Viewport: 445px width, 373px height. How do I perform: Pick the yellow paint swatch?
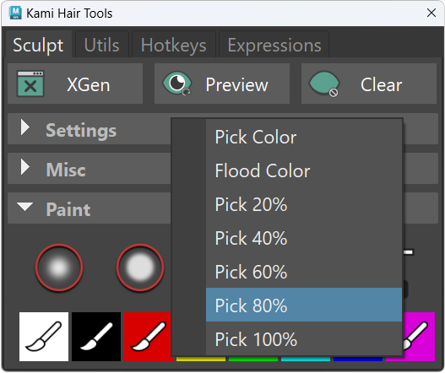tap(201, 359)
